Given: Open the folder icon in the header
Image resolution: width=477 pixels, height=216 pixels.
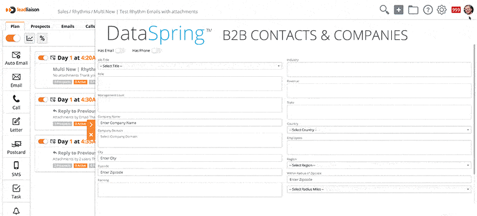Looking at the screenshot, I should (x=413, y=10).
